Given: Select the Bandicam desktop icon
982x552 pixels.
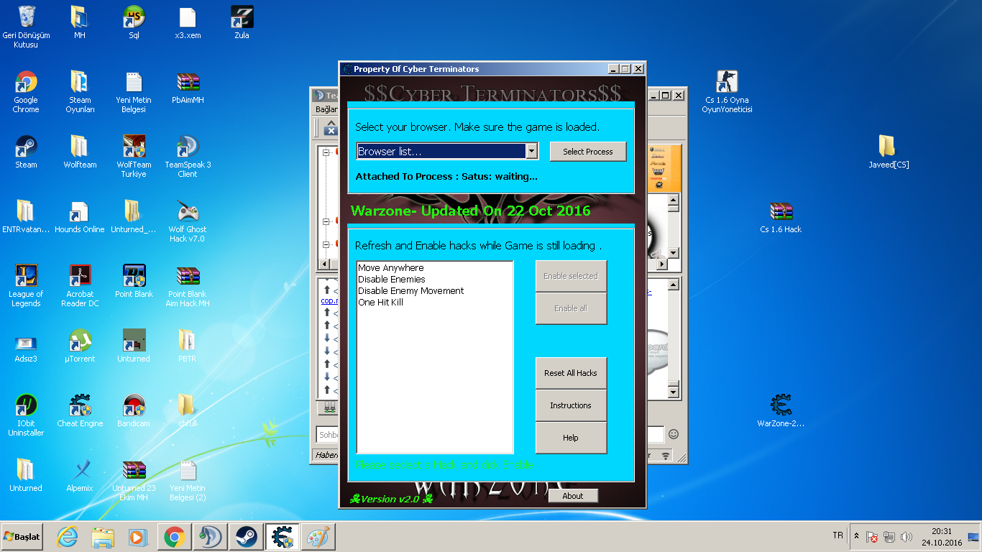Looking at the screenshot, I should tap(134, 410).
